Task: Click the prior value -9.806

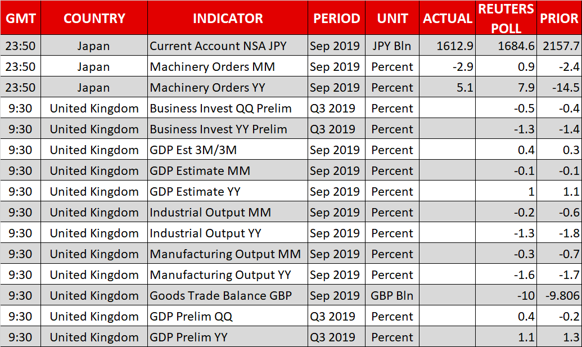Action: (562, 295)
